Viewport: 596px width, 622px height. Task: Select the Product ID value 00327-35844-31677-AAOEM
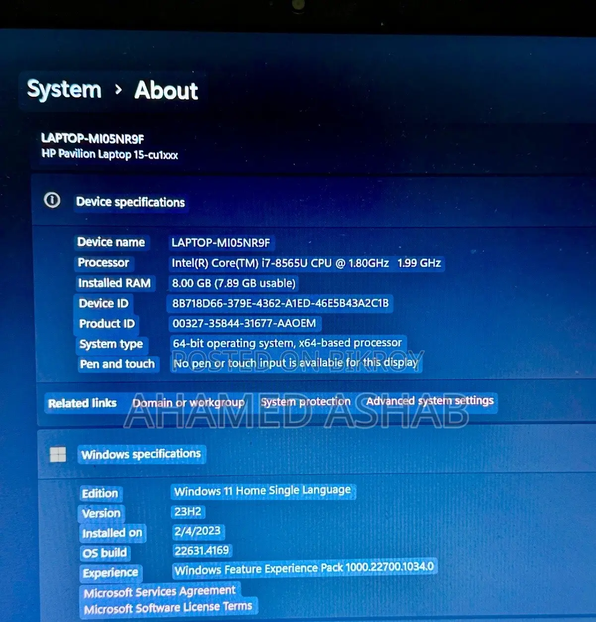click(x=244, y=323)
